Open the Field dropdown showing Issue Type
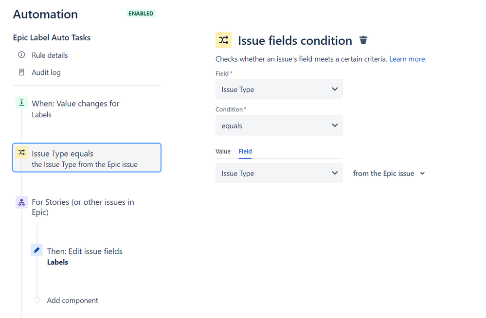The image size is (486, 318). 279,89
